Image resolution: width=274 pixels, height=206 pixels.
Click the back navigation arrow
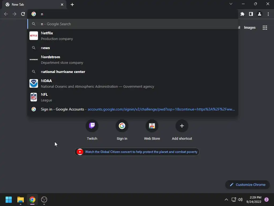pyautogui.click(x=6, y=14)
